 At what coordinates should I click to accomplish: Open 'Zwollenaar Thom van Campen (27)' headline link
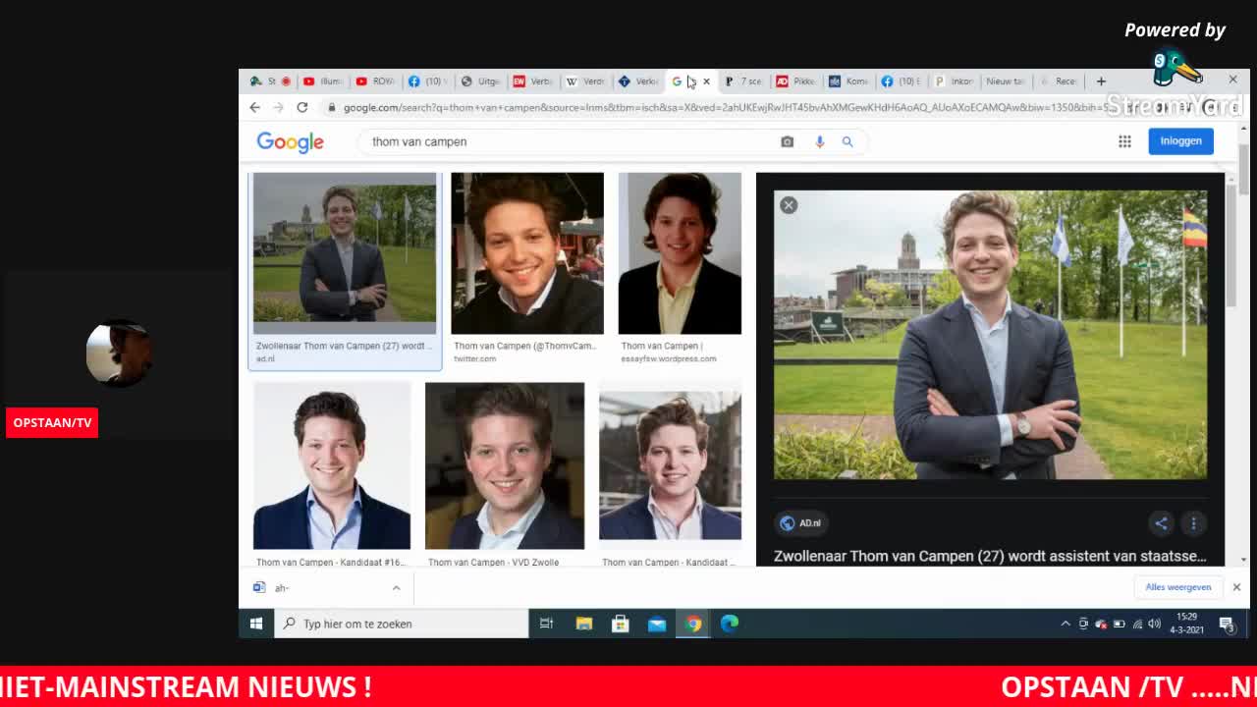pos(990,556)
